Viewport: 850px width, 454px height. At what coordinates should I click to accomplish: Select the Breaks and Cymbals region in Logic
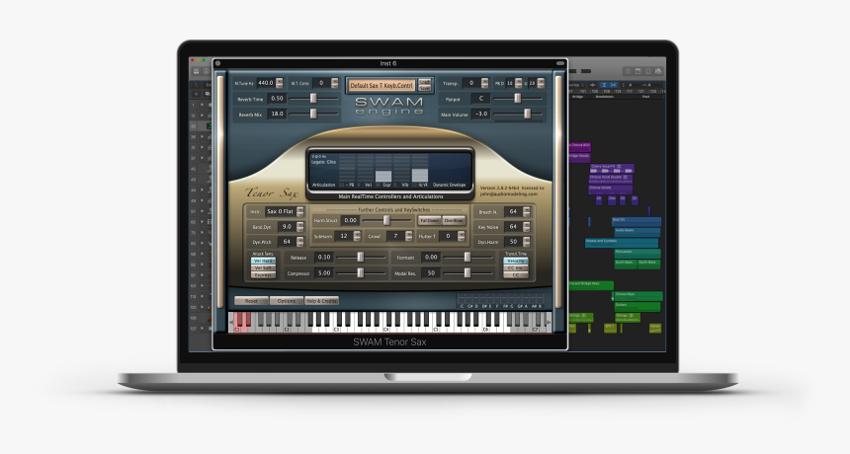click(x=622, y=243)
